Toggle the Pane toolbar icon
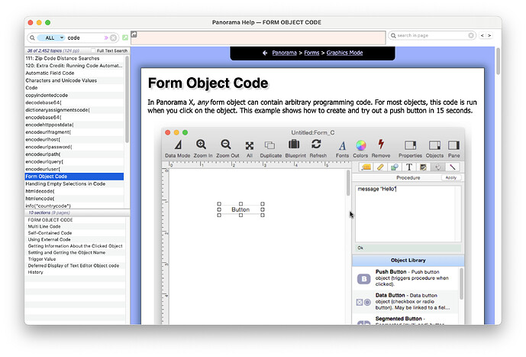Screen dimensions: 526x357 click(x=453, y=145)
